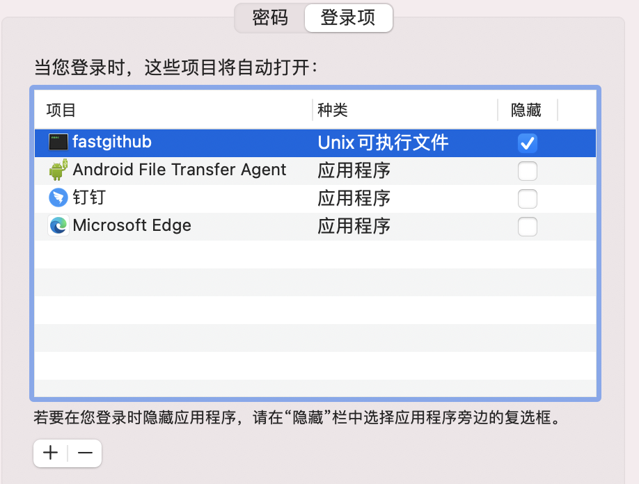The image size is (639, 484).
Task: Switch to the 密码 tab
Action: tap(270, 18)
